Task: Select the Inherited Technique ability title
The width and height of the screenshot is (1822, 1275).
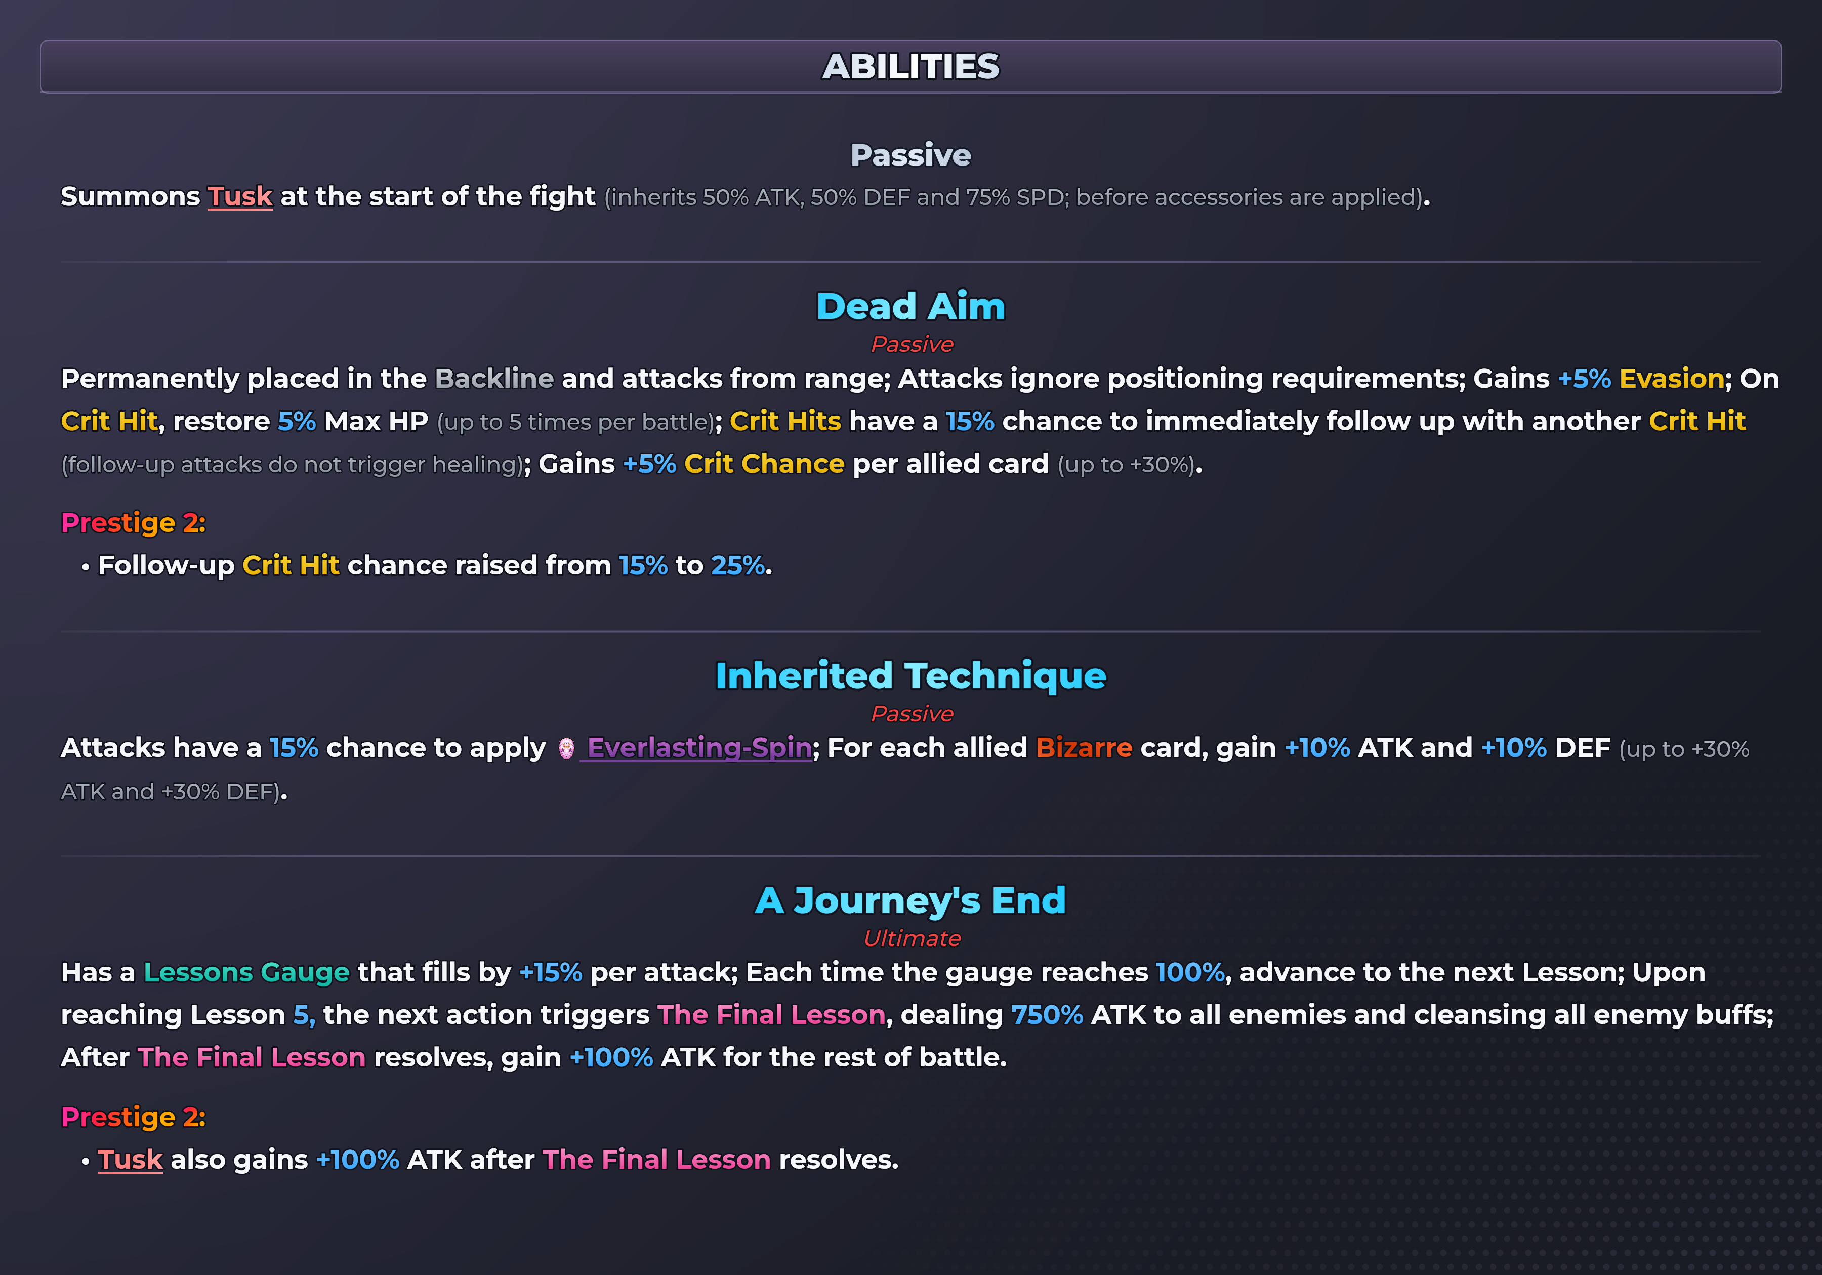Action: [911, 676]
